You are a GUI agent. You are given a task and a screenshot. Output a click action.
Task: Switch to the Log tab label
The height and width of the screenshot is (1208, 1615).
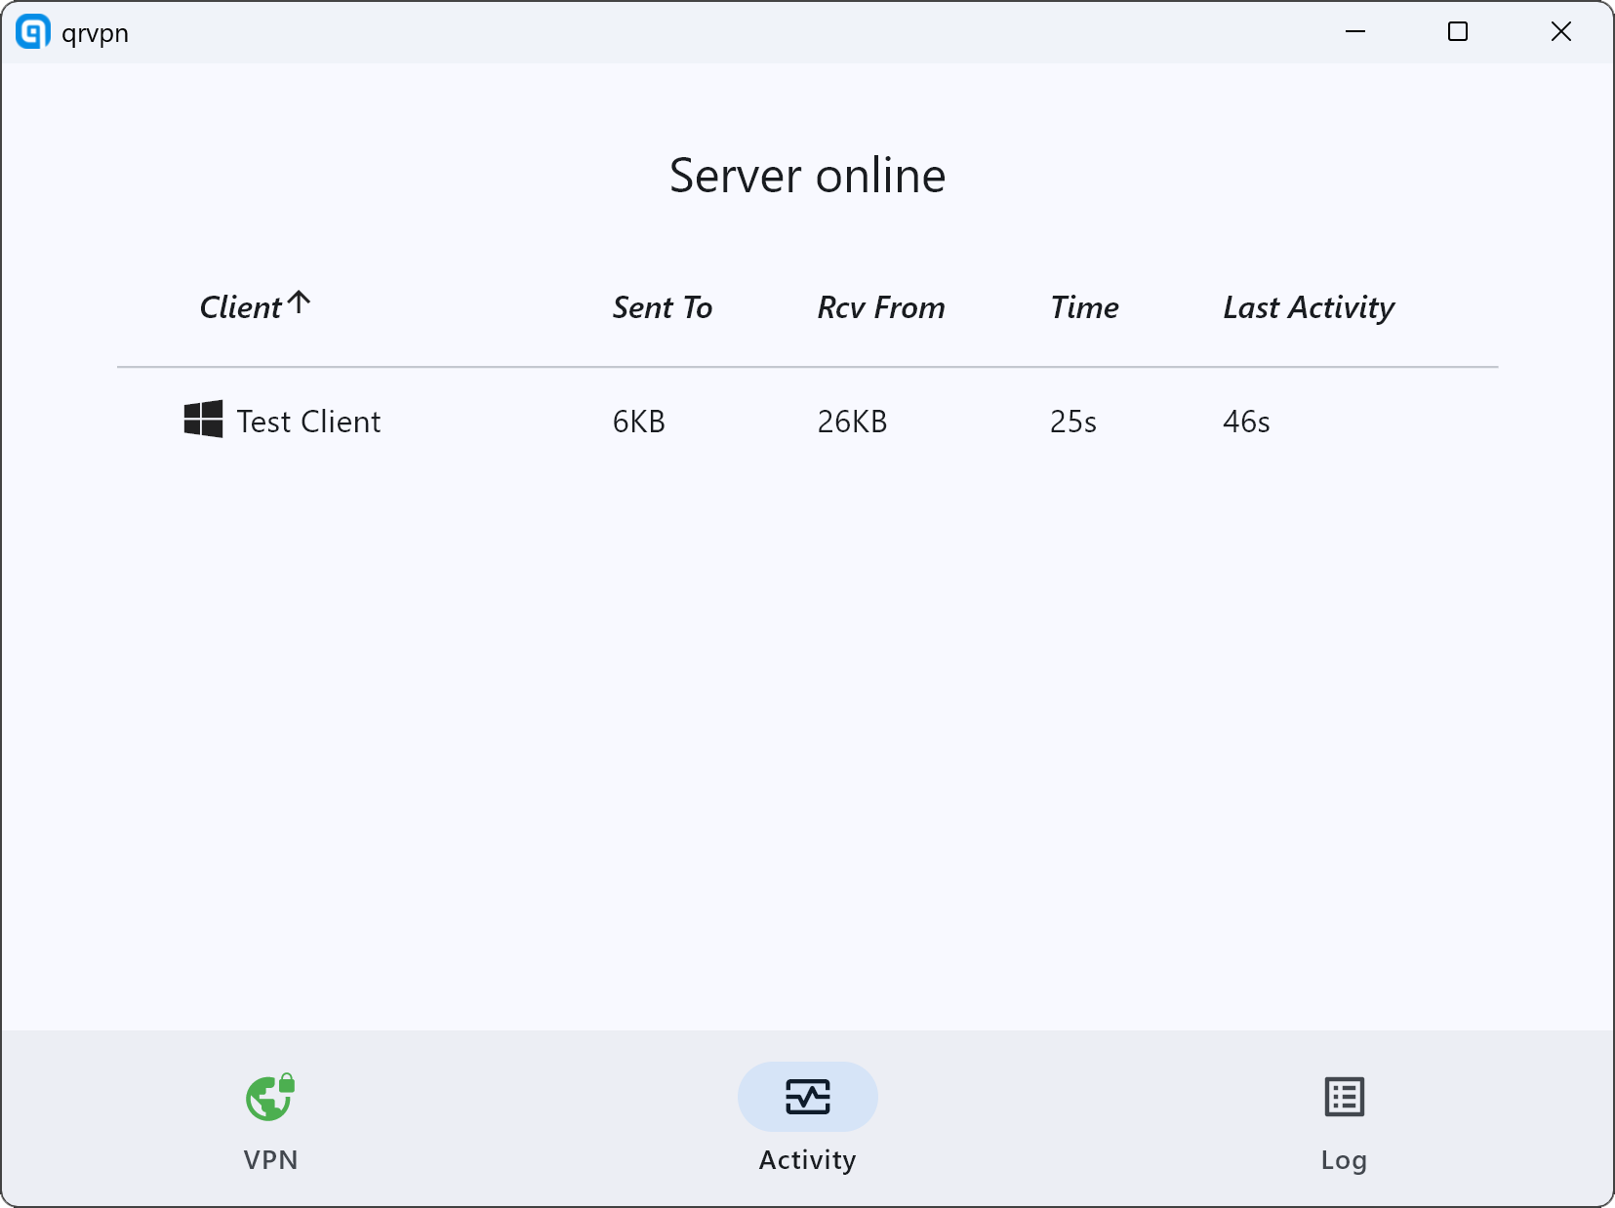point(1344,1159)
